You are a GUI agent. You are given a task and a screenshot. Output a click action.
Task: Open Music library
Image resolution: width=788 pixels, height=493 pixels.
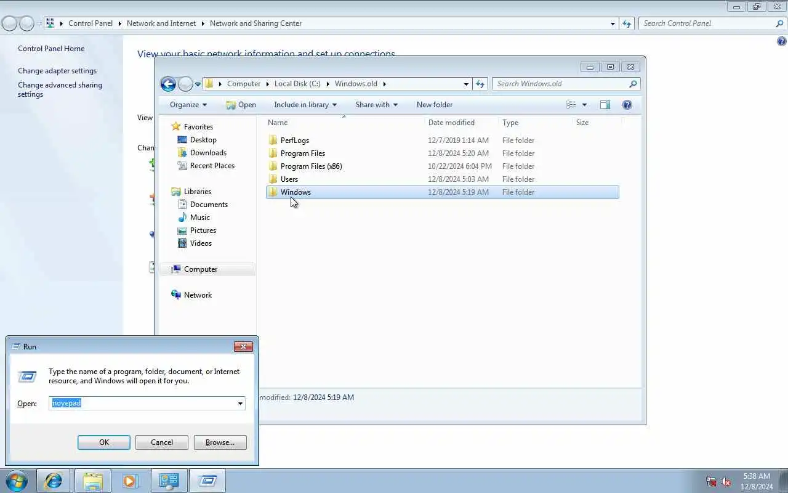(x=199, y=218)
